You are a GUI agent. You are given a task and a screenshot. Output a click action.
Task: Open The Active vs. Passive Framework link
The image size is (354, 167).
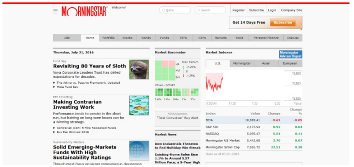click(88, 83)
